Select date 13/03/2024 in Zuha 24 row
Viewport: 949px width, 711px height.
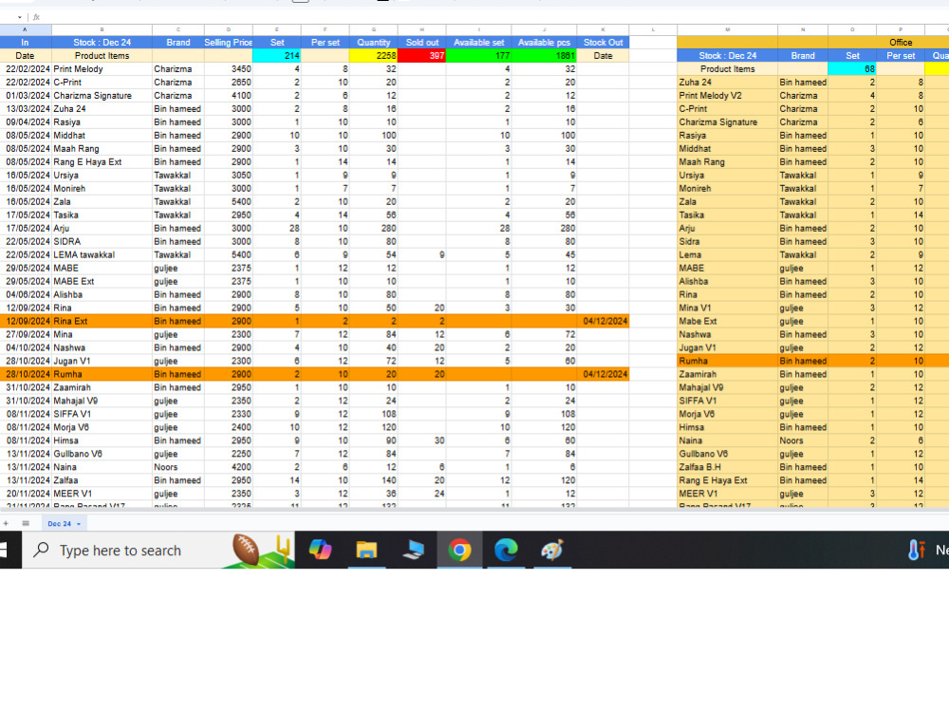pos(26,109)
